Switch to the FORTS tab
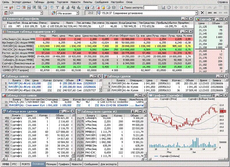Viewport: 230px width, 167px height. click(x=26, y=164)
